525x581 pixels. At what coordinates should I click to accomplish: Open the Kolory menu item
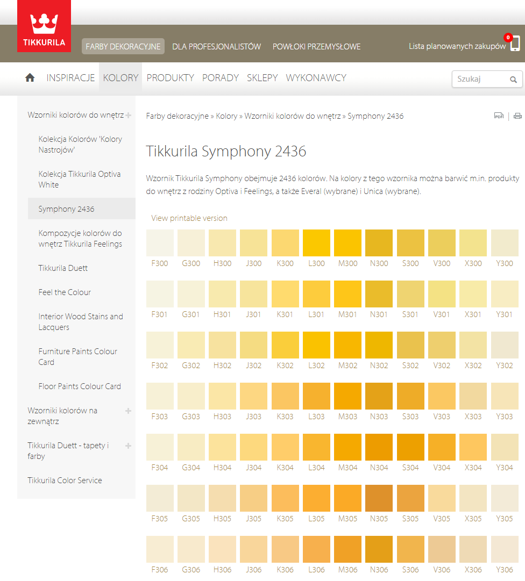[x=120, y=78]
